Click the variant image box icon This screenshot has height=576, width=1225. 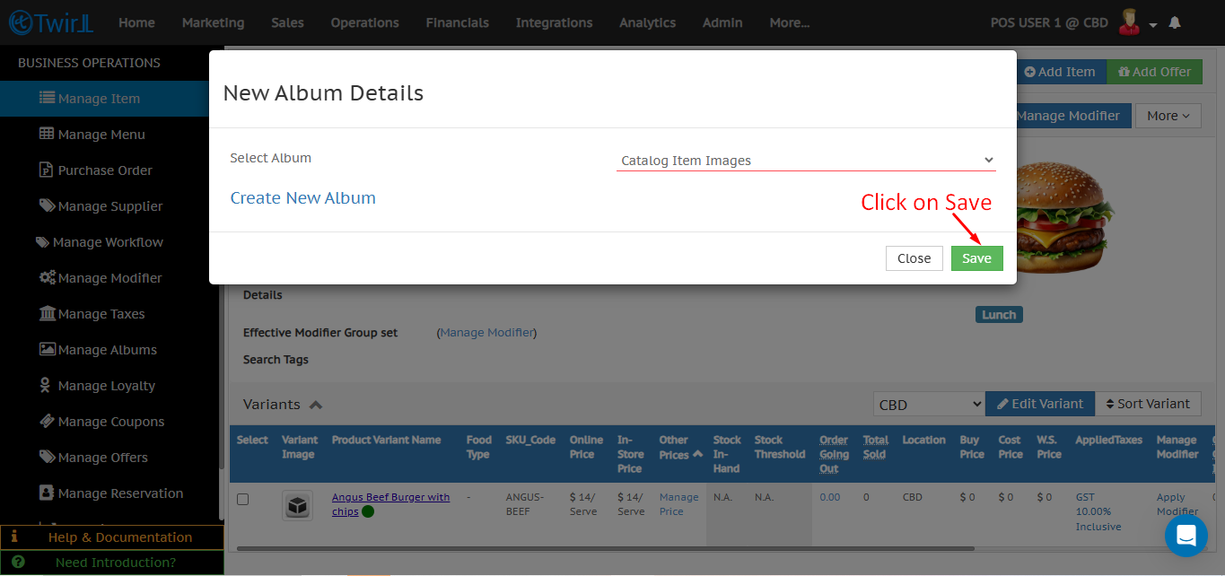[298, 505]
